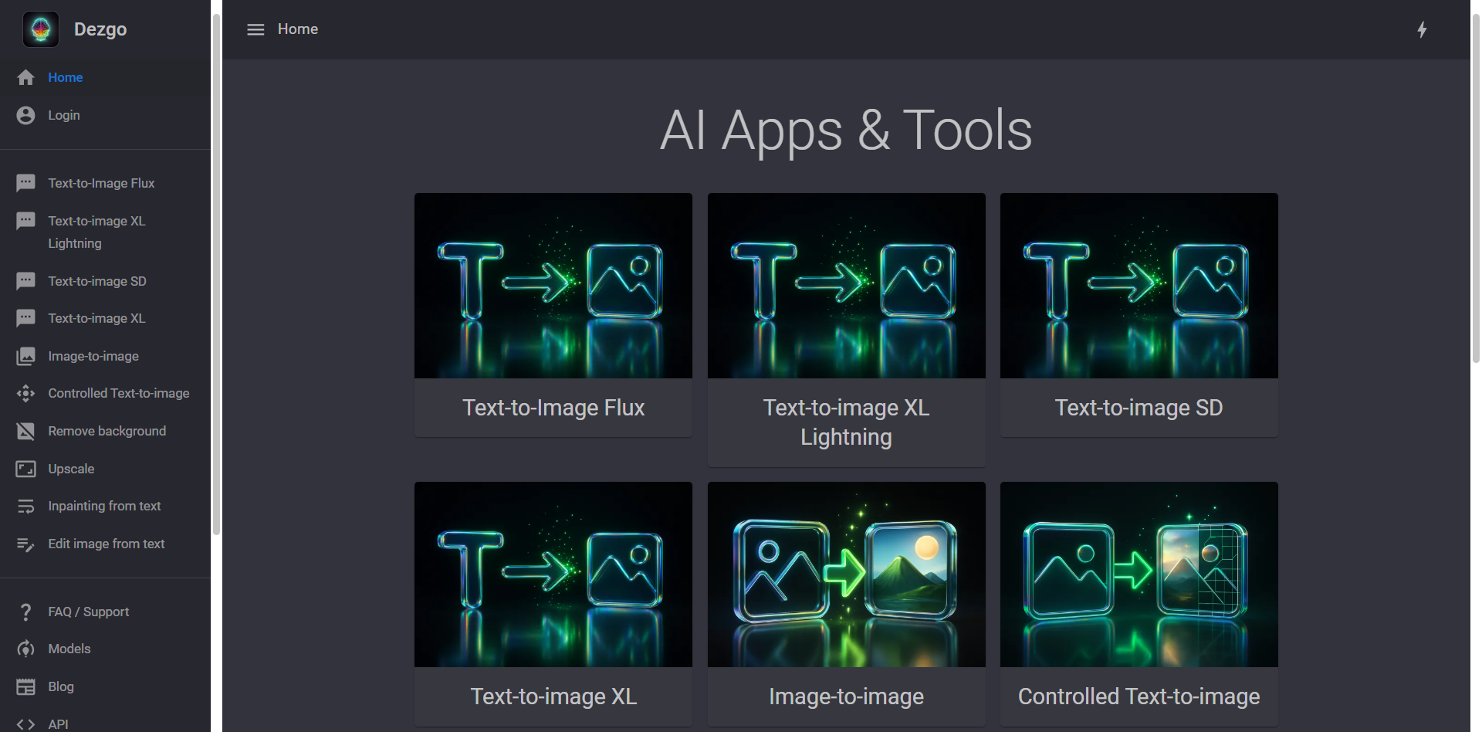Click the Text-to-image SD card
The height and width of the screenshot is (732, 1482).
[1139, 313]
